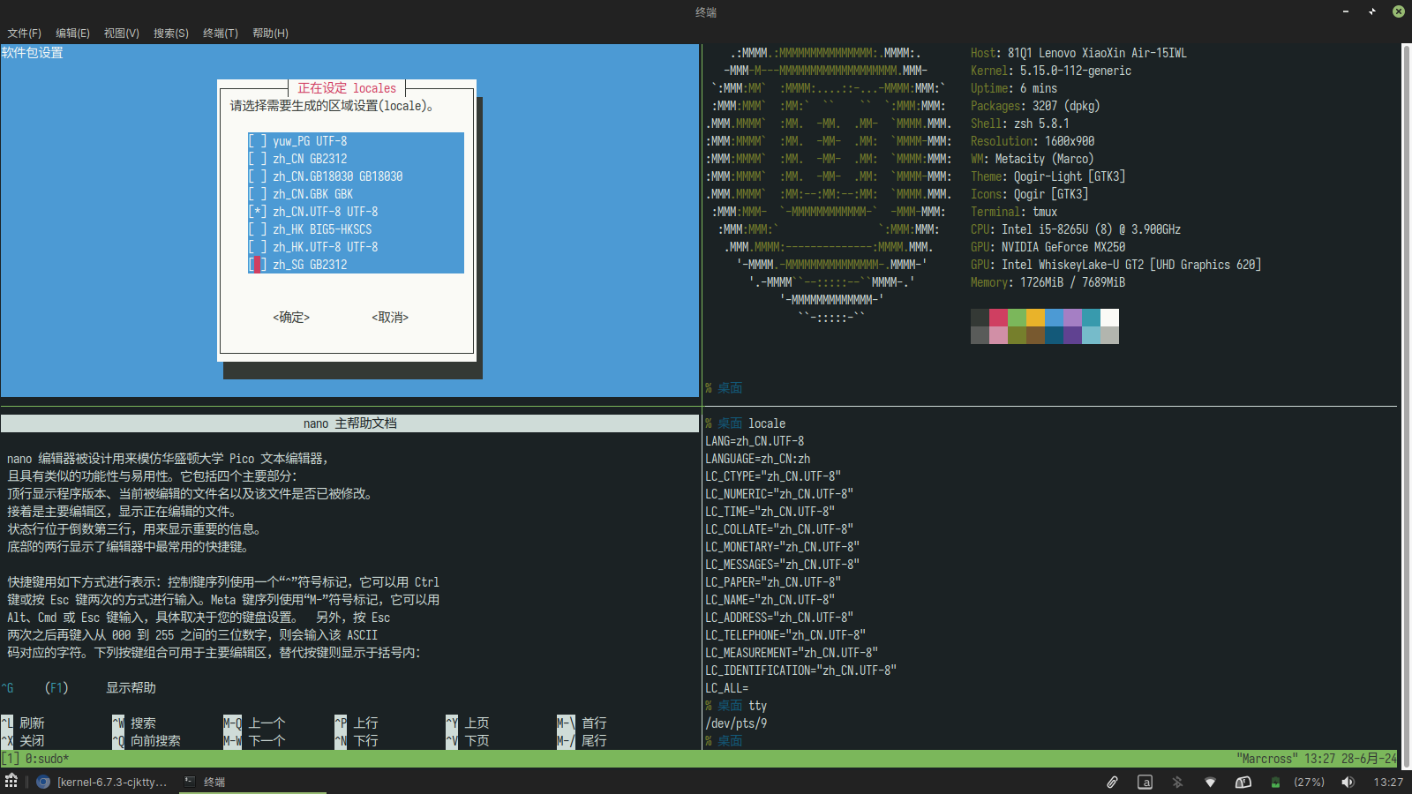Toggle the zh_CN.UTF-8 locale checkbox
The image size is (1412, 794).
pyautogui.click(x=257, y=212)
